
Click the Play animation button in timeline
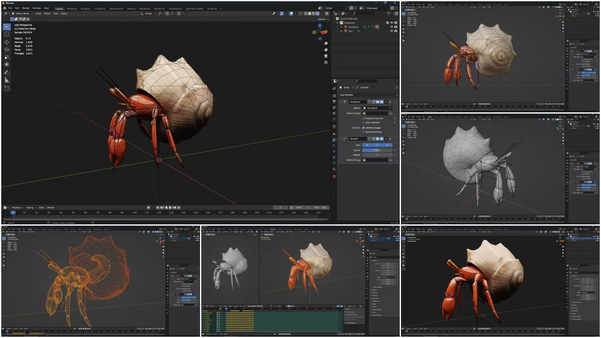[x=170, y=207]
